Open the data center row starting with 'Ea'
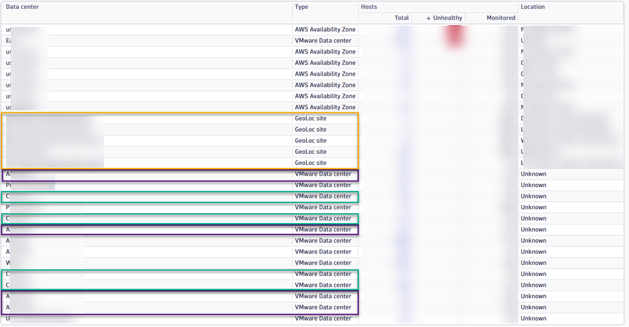This screenshot has height=327, width=629. point(9,41)
